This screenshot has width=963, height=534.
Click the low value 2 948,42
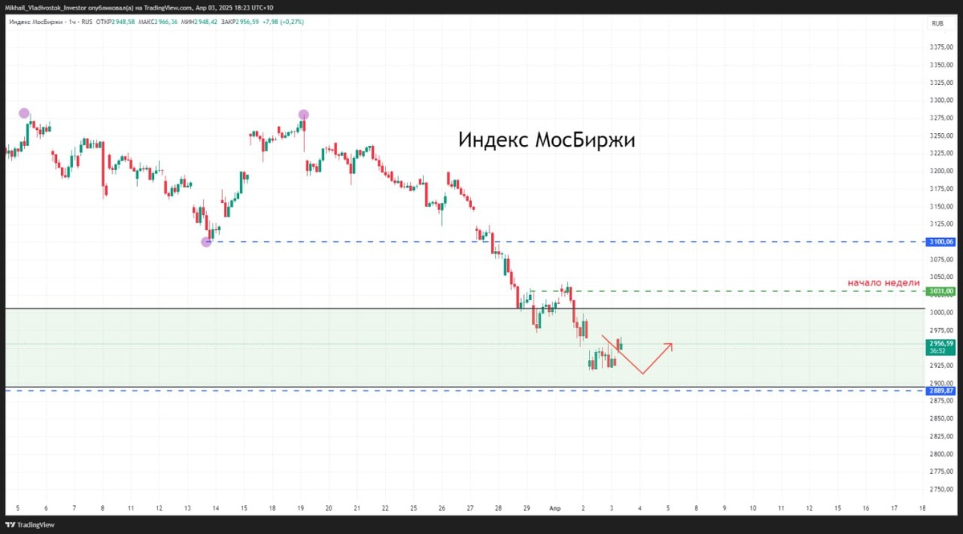pos(205,22)
